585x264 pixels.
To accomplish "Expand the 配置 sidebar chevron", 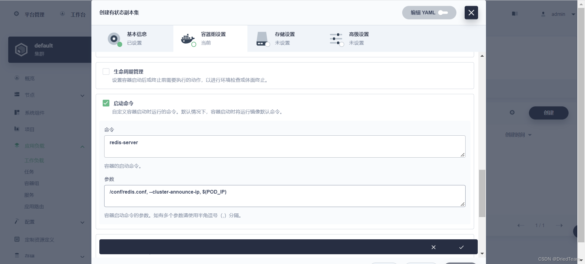I will click(82, 223).
